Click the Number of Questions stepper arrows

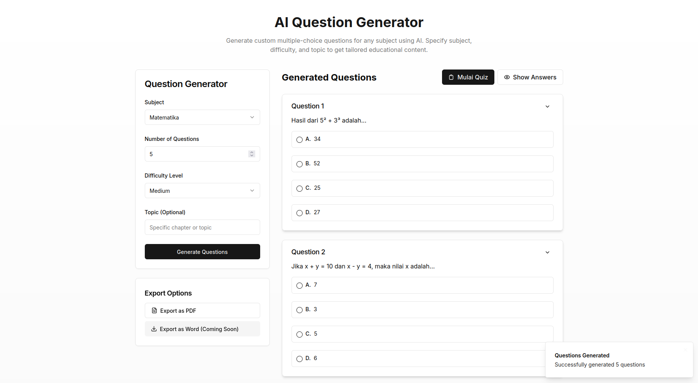point(251,154)
